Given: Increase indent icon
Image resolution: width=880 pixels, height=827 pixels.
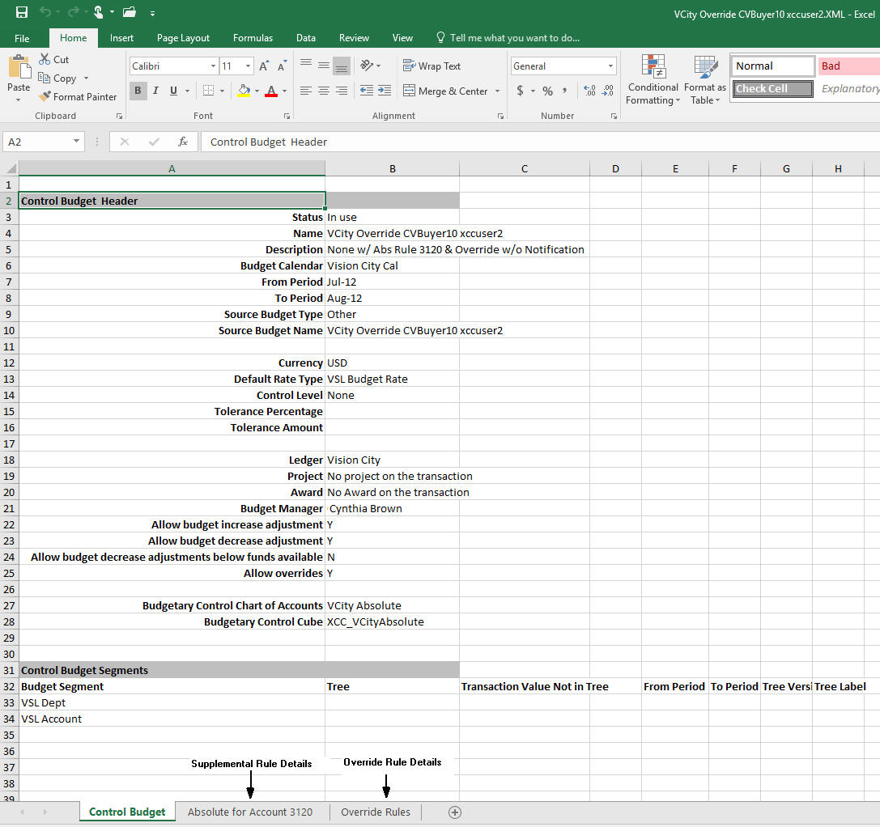Looking at the screenshot, I should pyautogui.click(x=385, y=91).
